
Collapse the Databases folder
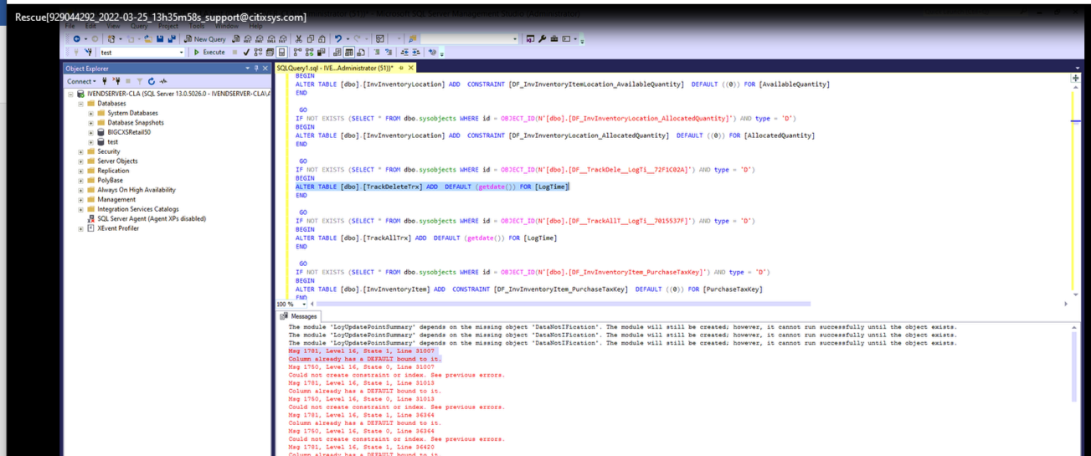point(81,104)
